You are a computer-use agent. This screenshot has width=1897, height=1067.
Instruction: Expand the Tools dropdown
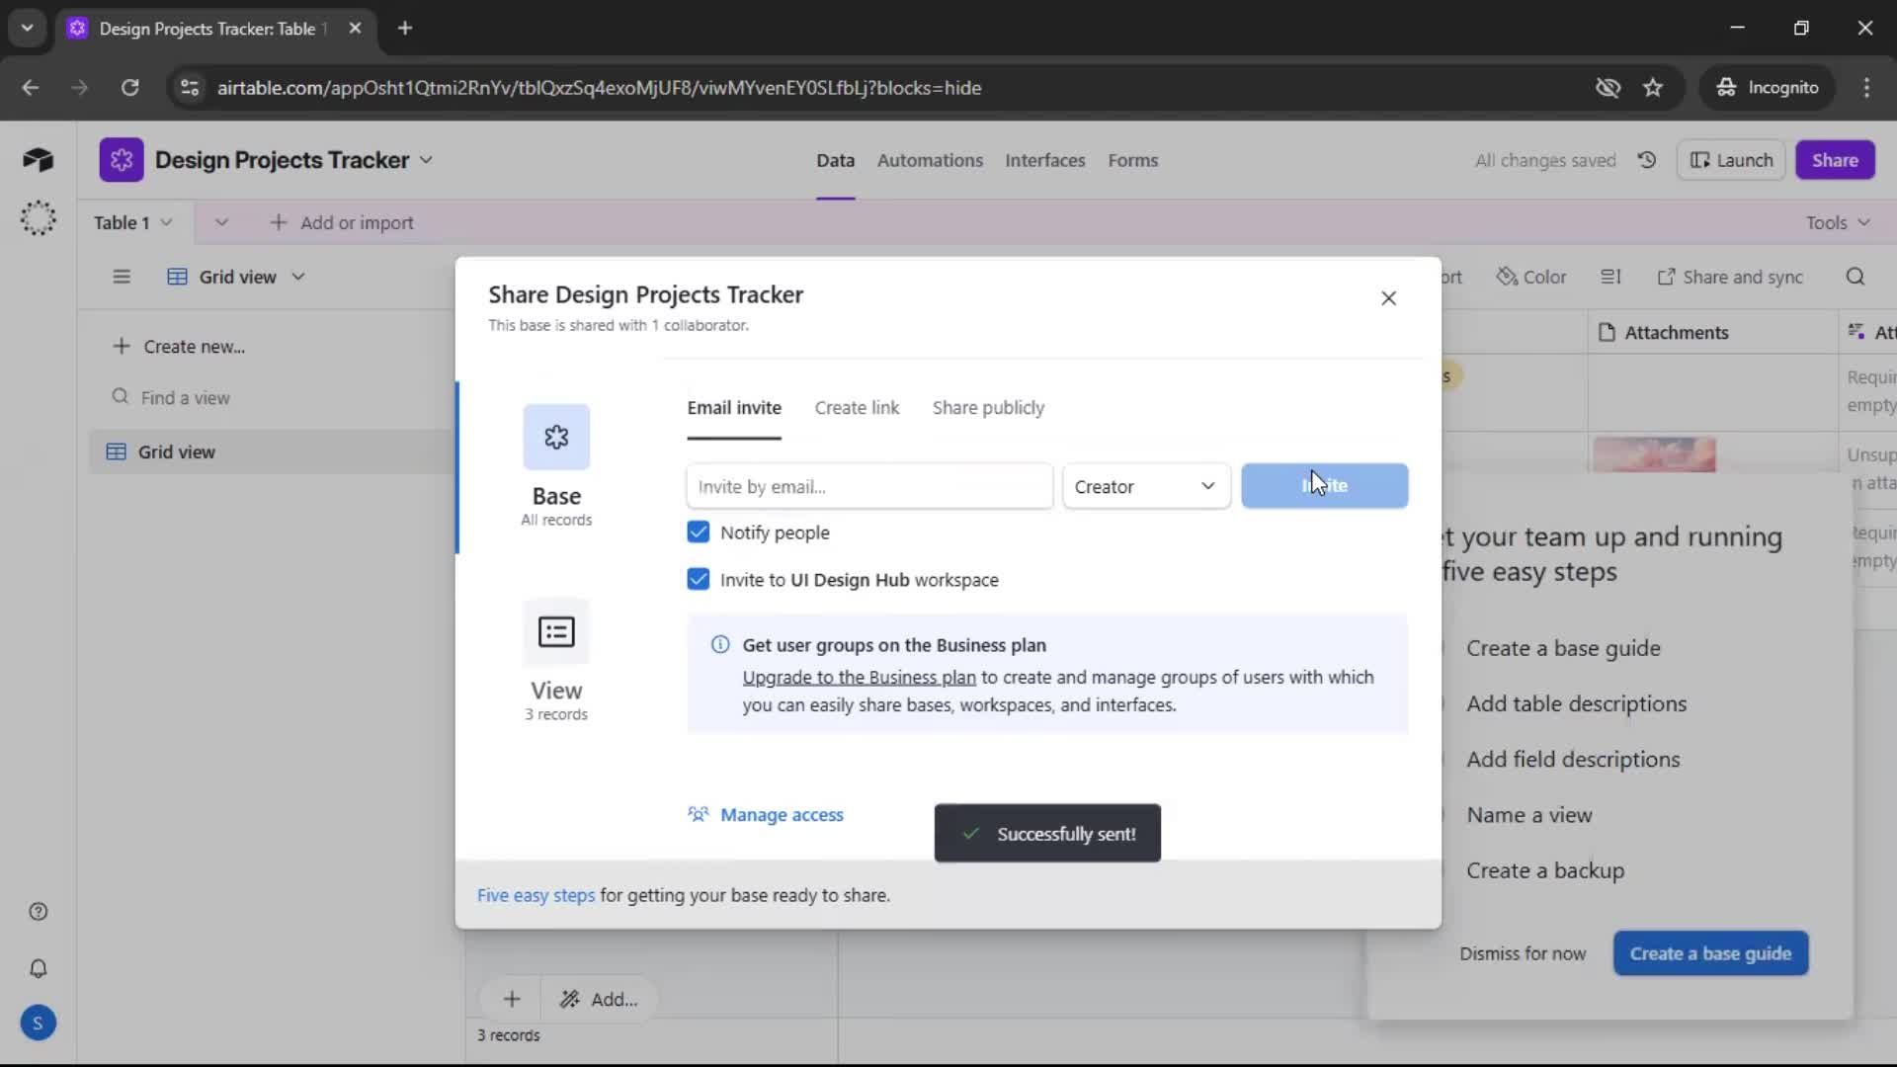(x=1838, y=222)
